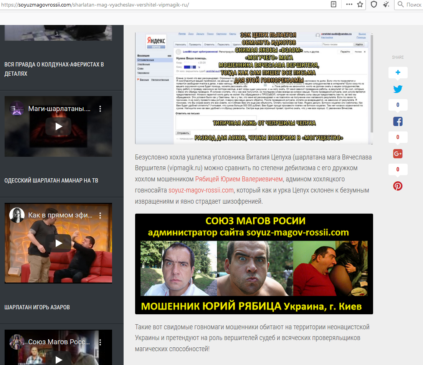The width and height of the screenshot is (423, 365).
Task: Share the article on Facebook
Action: pyautogui.click(x=398, y=121)
